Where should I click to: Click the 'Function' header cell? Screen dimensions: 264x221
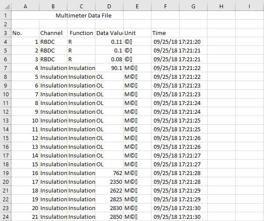tap(81, 33)
